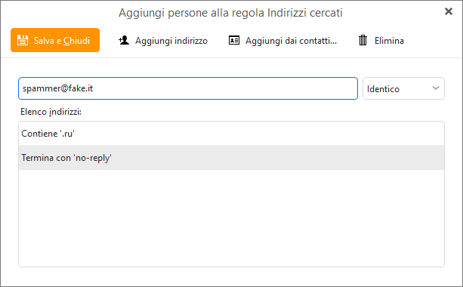Viewport: 463px width, 287px height.
Task: Click the add-person icon for Aggiungi indirizzo
Action: [x=124, y=40]
